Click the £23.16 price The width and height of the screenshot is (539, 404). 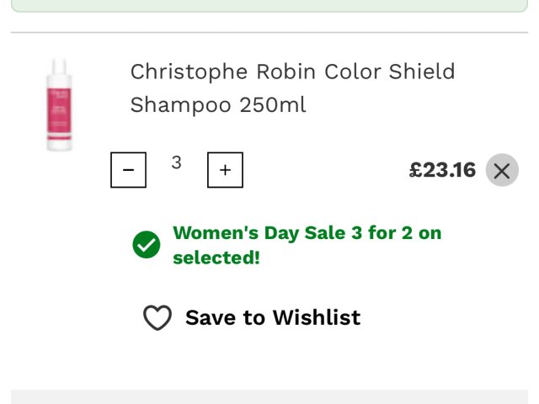442,170
